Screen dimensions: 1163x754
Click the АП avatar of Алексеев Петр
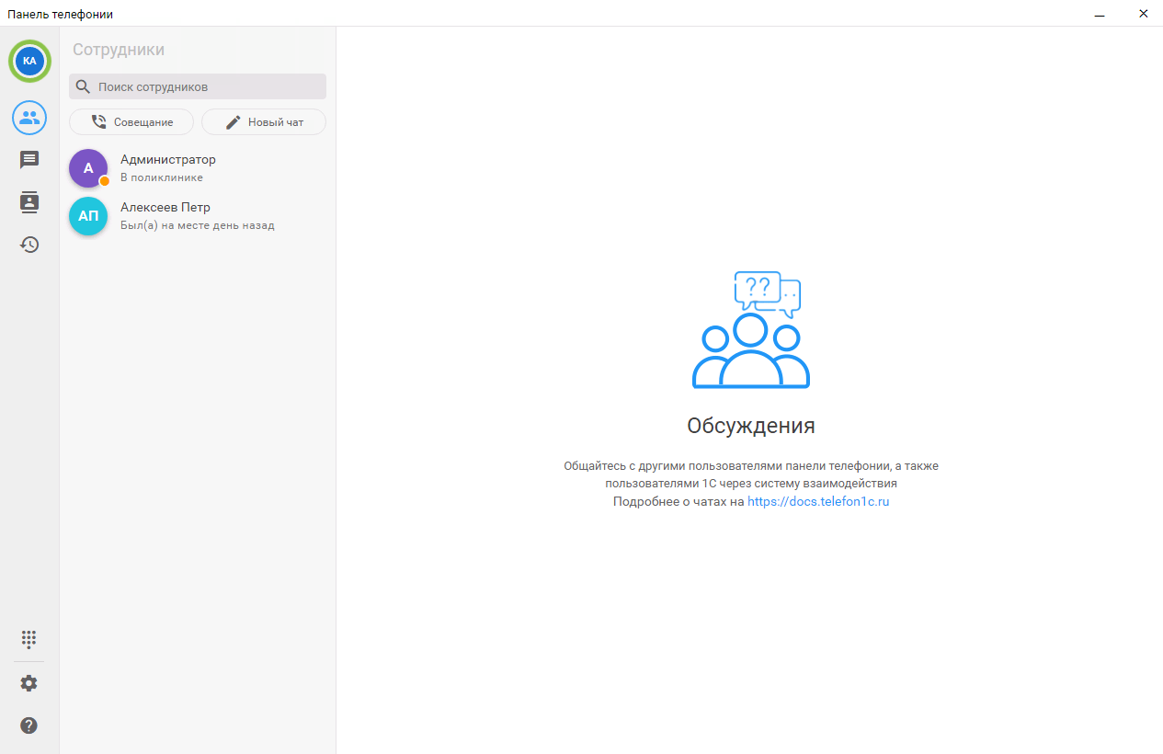88,216
